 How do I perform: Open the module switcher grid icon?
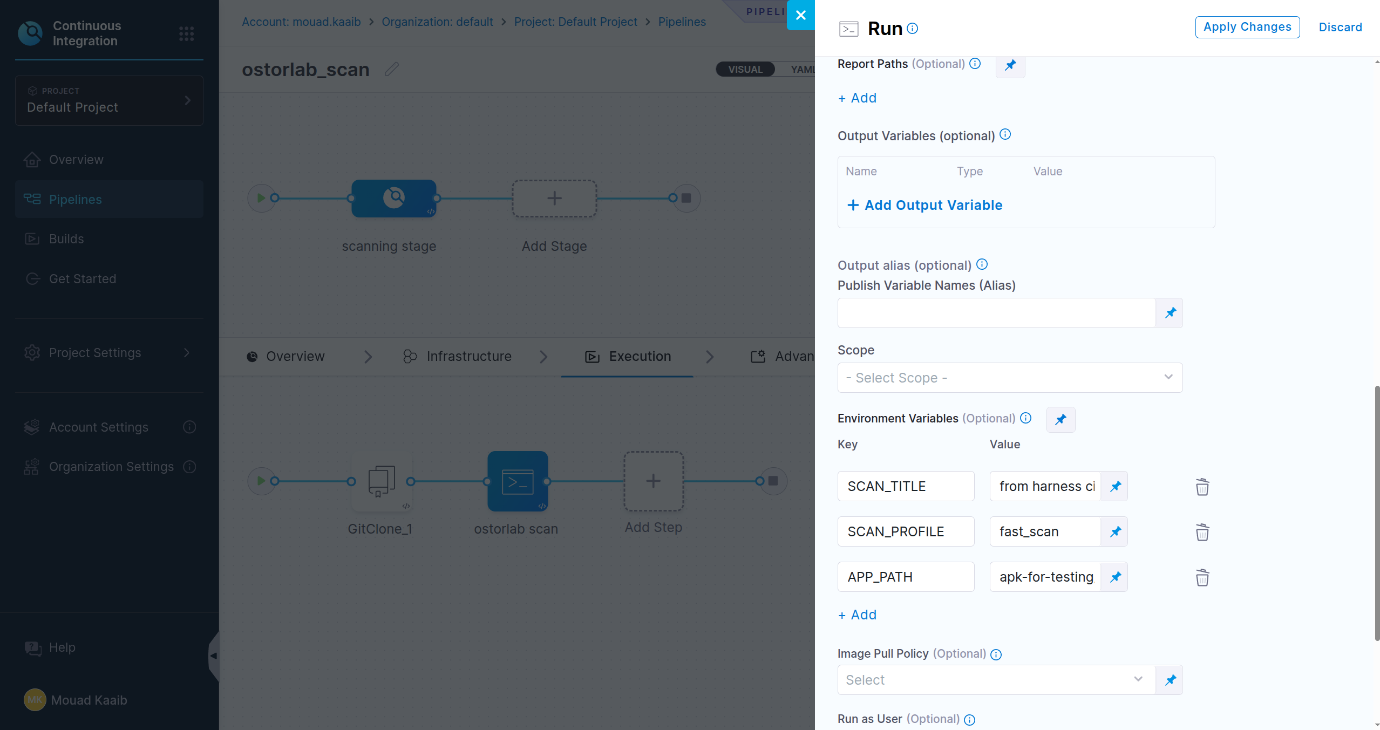(x=186, y=33)
